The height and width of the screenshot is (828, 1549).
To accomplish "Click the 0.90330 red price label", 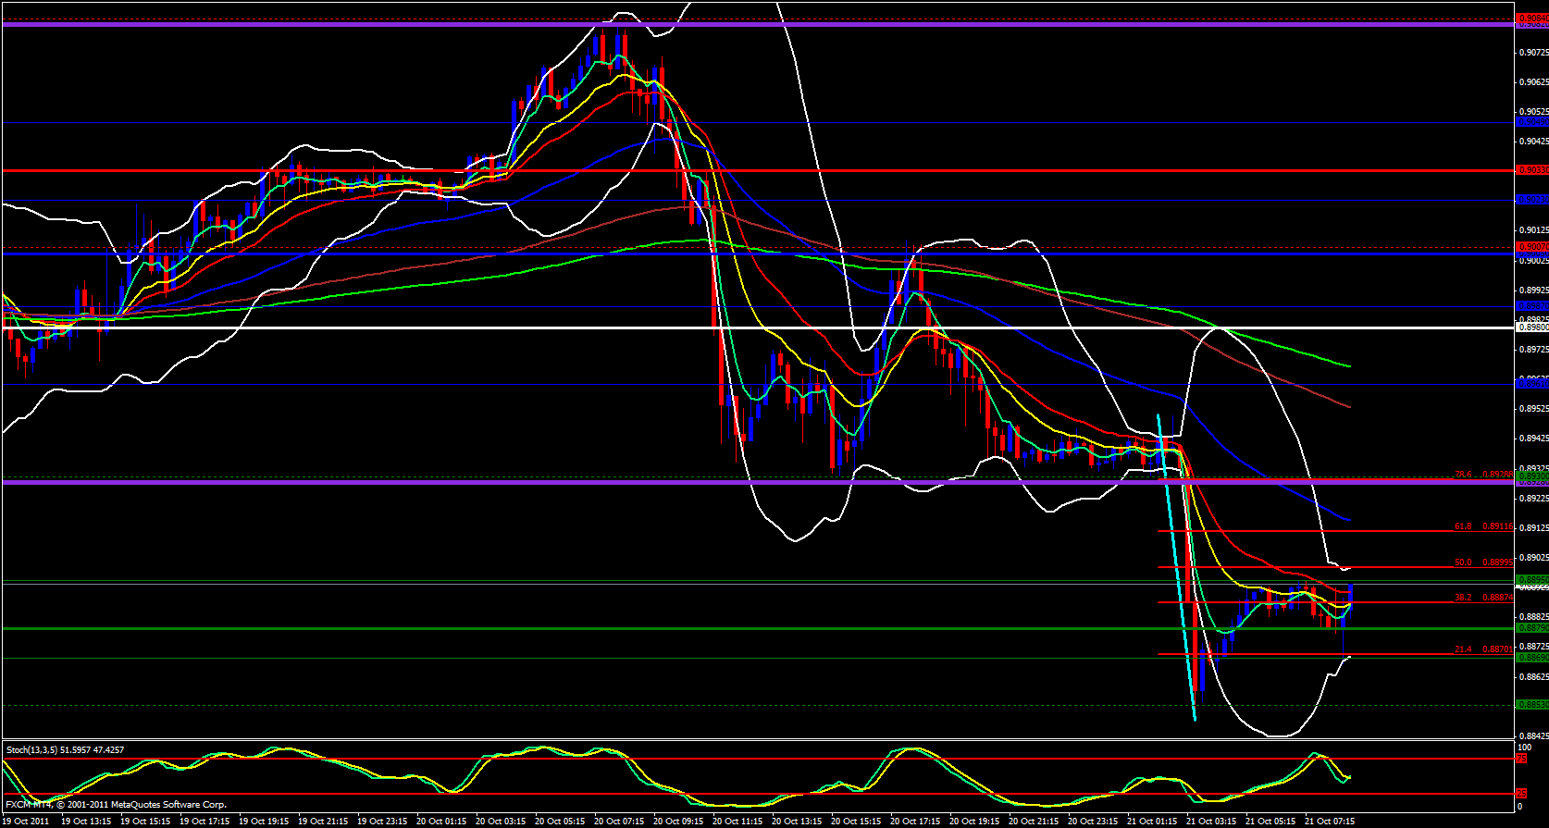I will click(1531, 170).
